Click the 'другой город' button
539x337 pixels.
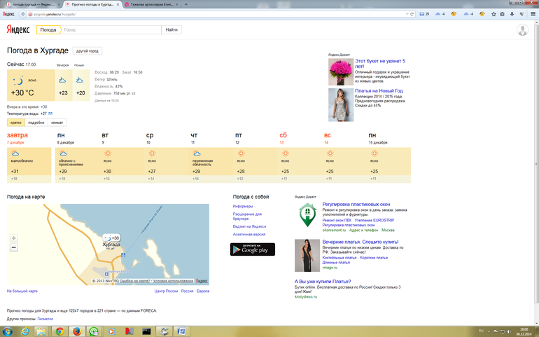pos(87,51)
